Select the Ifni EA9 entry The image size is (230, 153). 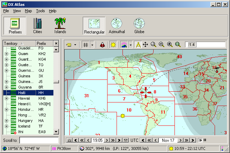pyautogui.click(x=28, y=132)
